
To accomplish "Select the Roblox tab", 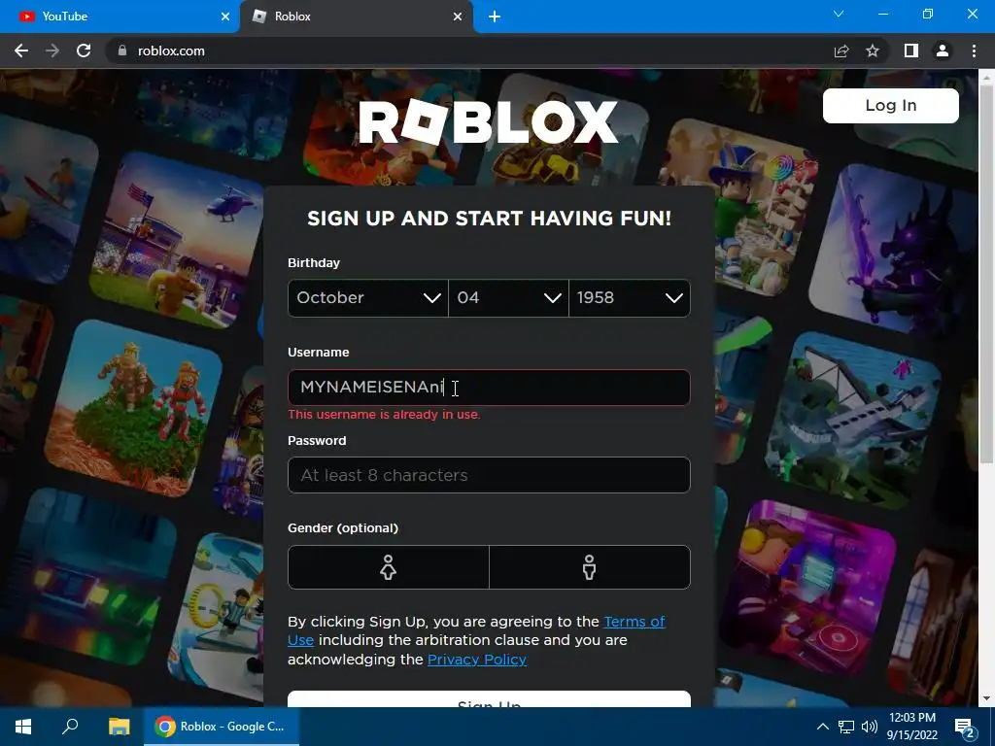I will click(356, 17).
